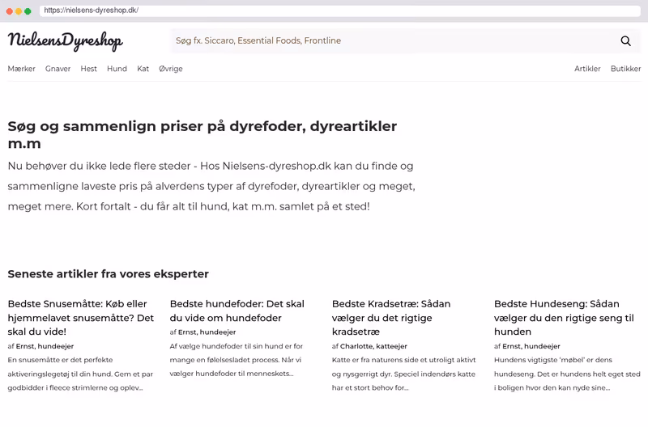648x427 pixels.
Task: Click author Ernst under hundefoder article
Action: point(207,332)
